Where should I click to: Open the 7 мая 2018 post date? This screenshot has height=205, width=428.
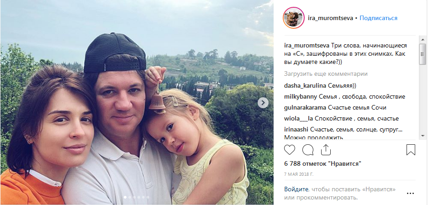point(299,174)
